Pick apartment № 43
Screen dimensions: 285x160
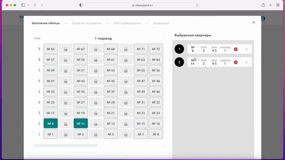tap(81, 81)
